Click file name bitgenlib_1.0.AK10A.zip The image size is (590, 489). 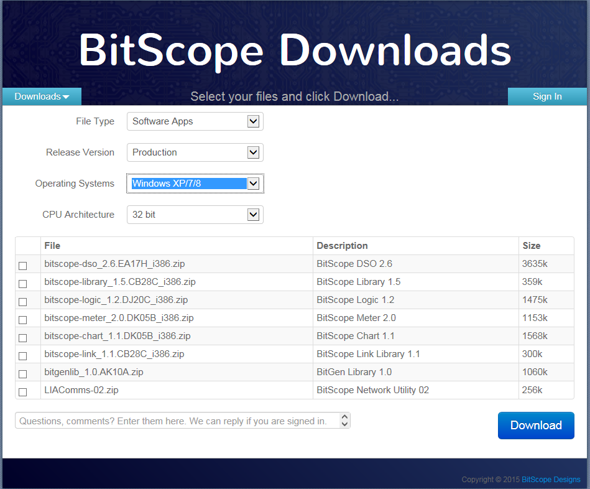pos(94,372)
